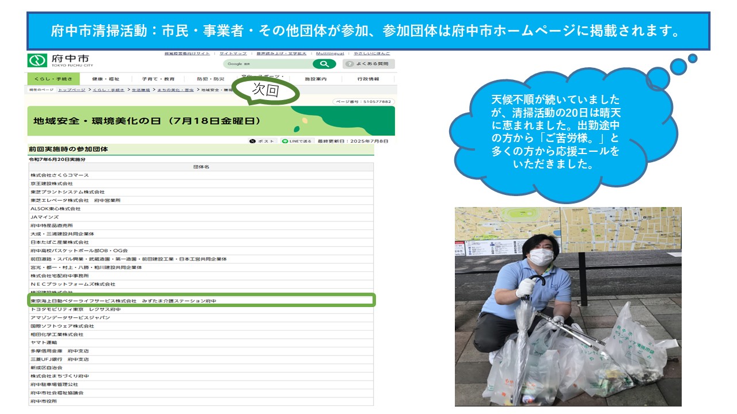Click the 団体名 table header

tap(202, 167)
